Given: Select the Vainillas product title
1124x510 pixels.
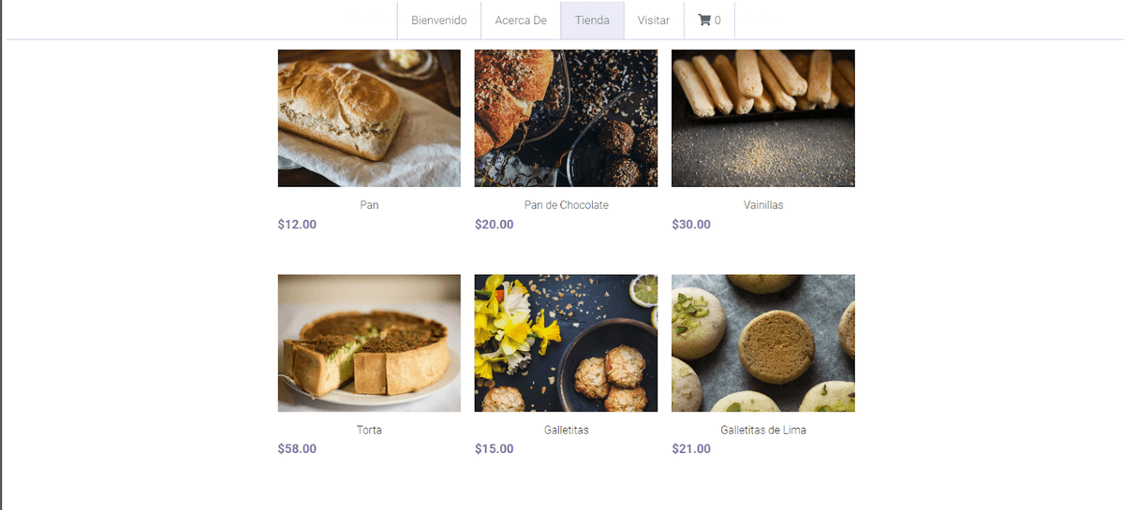Looking at the screenshot, I should tap(762, 205).
